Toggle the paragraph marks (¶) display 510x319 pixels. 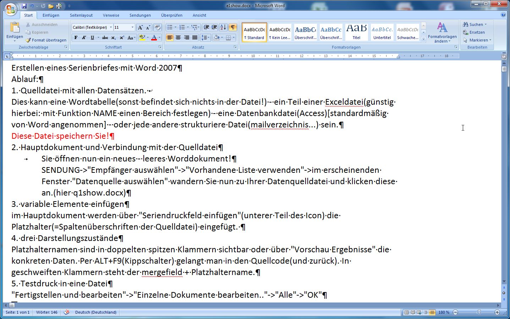tap(232, 27)
